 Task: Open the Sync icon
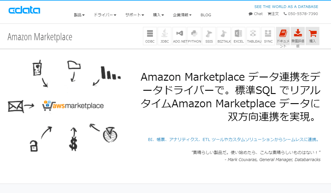coord(268,36)
